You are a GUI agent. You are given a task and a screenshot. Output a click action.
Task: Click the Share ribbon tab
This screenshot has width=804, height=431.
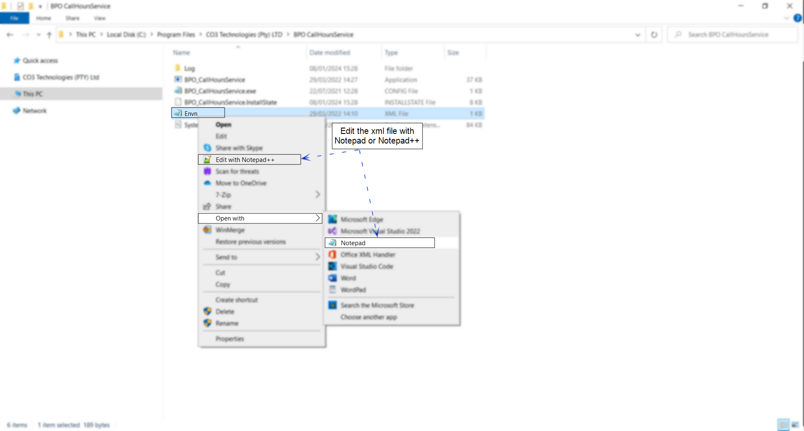click(72, 18)
